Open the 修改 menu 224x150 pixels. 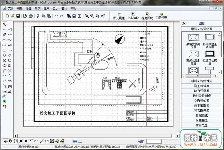point(37,8)
